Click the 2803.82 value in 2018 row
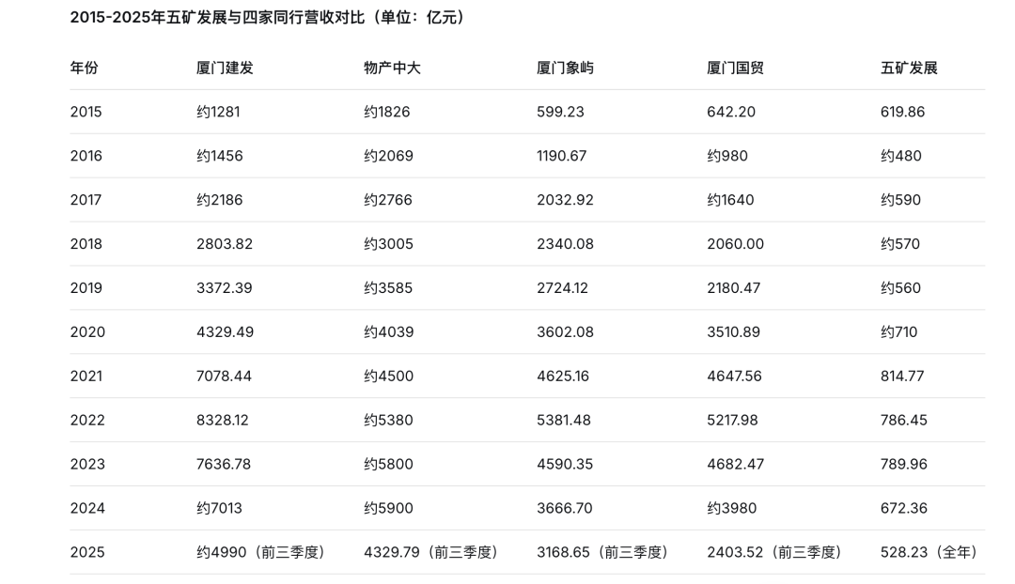Viewport: 1015px width, 584px height. [x=225, y=244]
